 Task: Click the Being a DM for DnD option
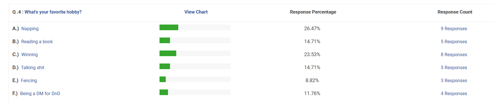40,93
